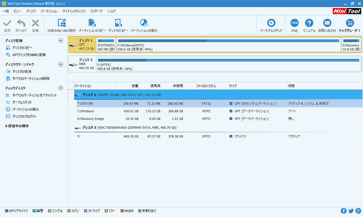The height and width of the screenshot is (217, 363).
Task: Sort by Used (使用済) column header
Action: [150, 86]
